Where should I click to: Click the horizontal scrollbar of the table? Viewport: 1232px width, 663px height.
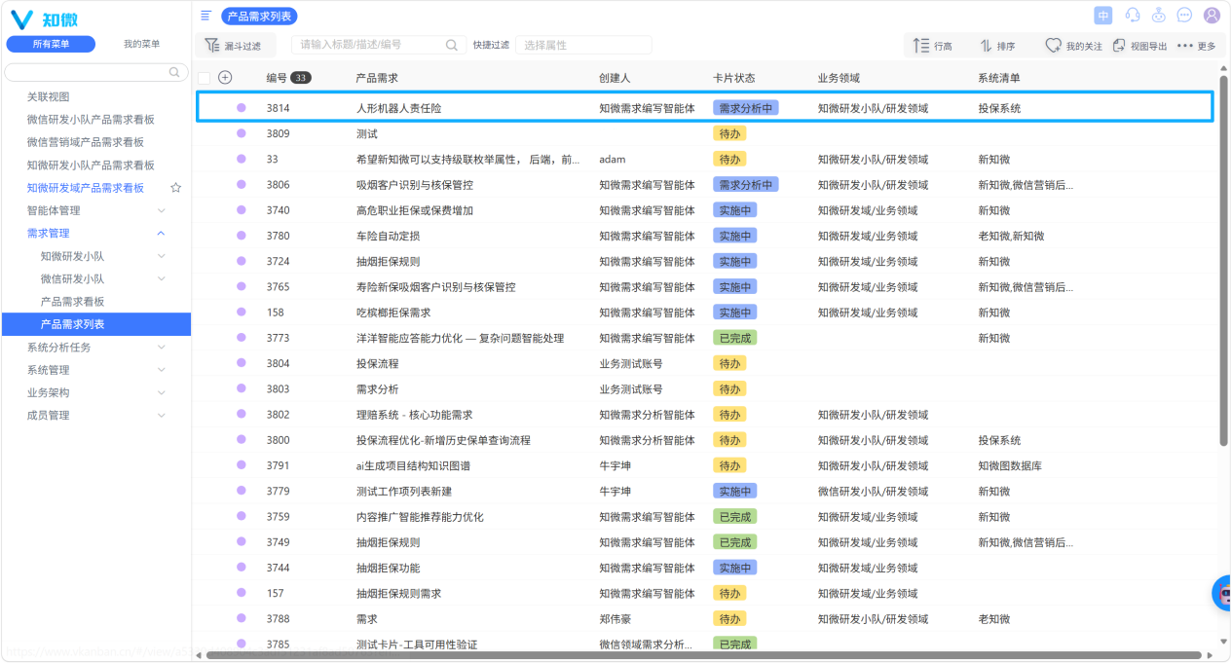[704, 655]
